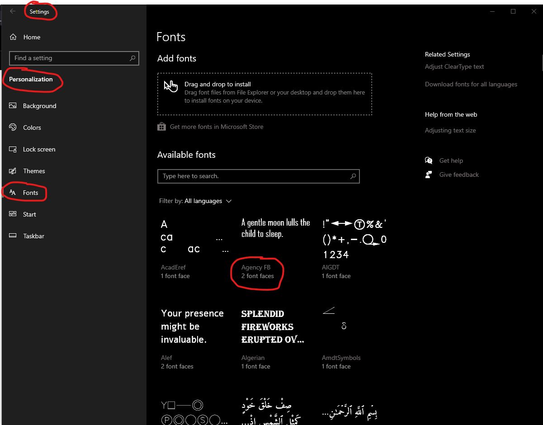Open the Algerian font preview
This screenshot has width=543, height=425.
(x=273, y=326)
